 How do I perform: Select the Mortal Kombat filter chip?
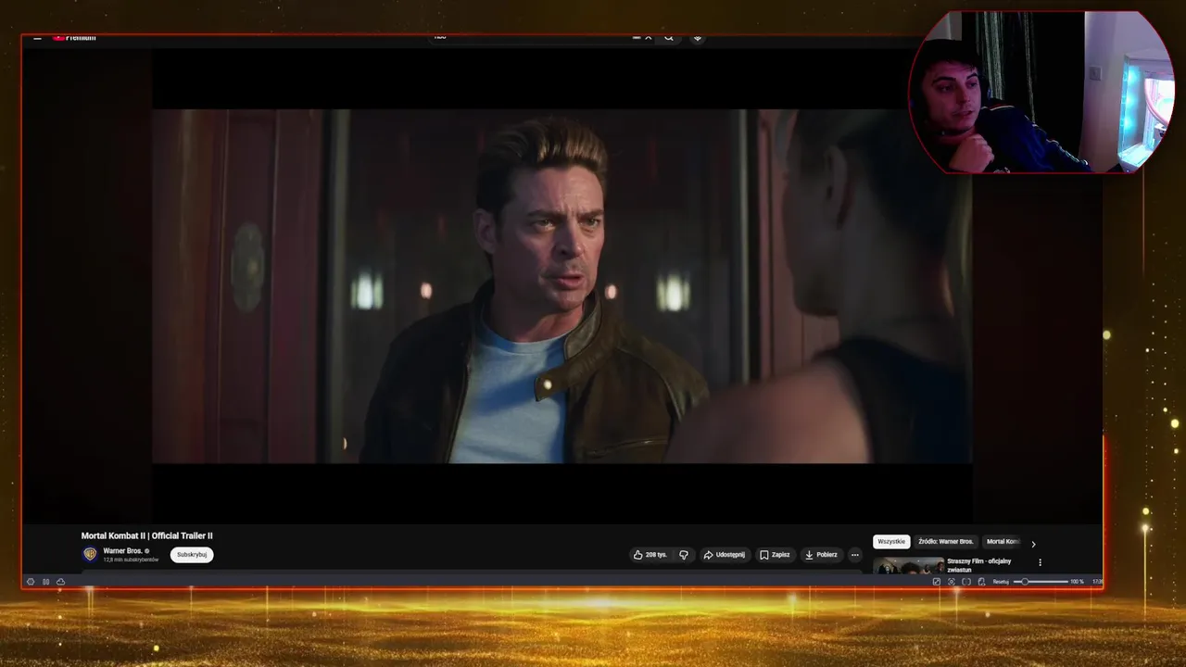(x=1003, y=542)
